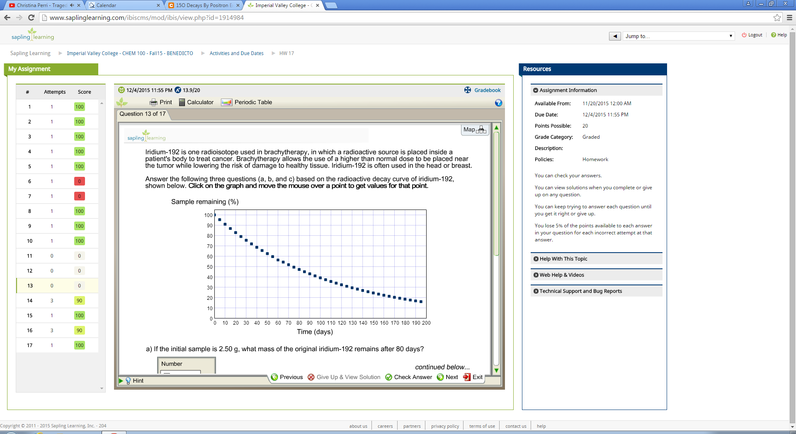Click the Sapling Learning logo
Viewport: 796px width, 434px height.
(x=33, y=34)
